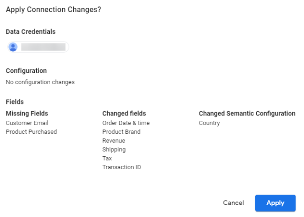Click the Transaction ID changed field
The height and width of the screenshot is (217, 304).
coord(122,167)
